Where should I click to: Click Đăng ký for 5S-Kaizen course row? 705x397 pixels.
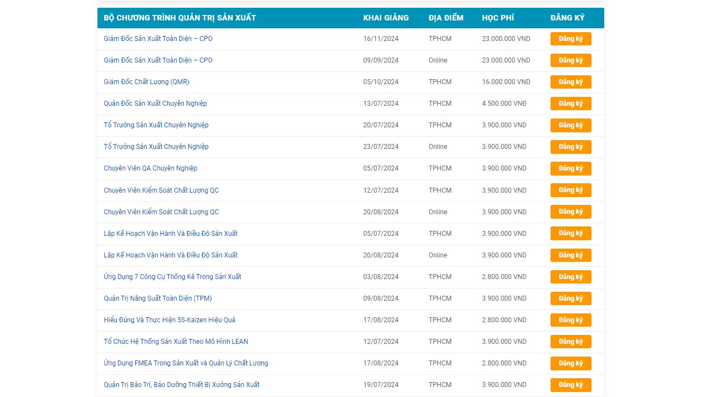(570, 320)
